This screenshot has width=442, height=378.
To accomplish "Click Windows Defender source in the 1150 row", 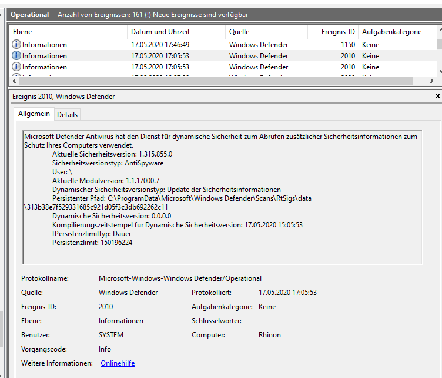I will tap(259, 45).
